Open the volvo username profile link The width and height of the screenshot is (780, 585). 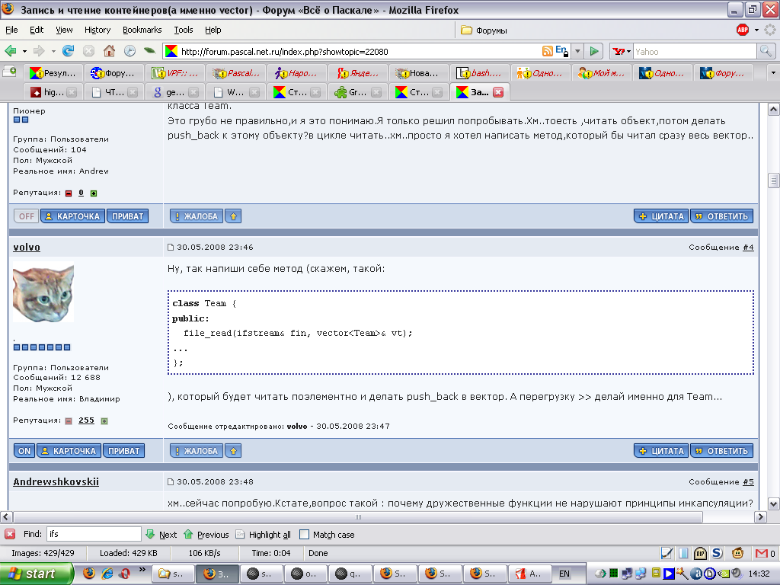coord(27,248)
